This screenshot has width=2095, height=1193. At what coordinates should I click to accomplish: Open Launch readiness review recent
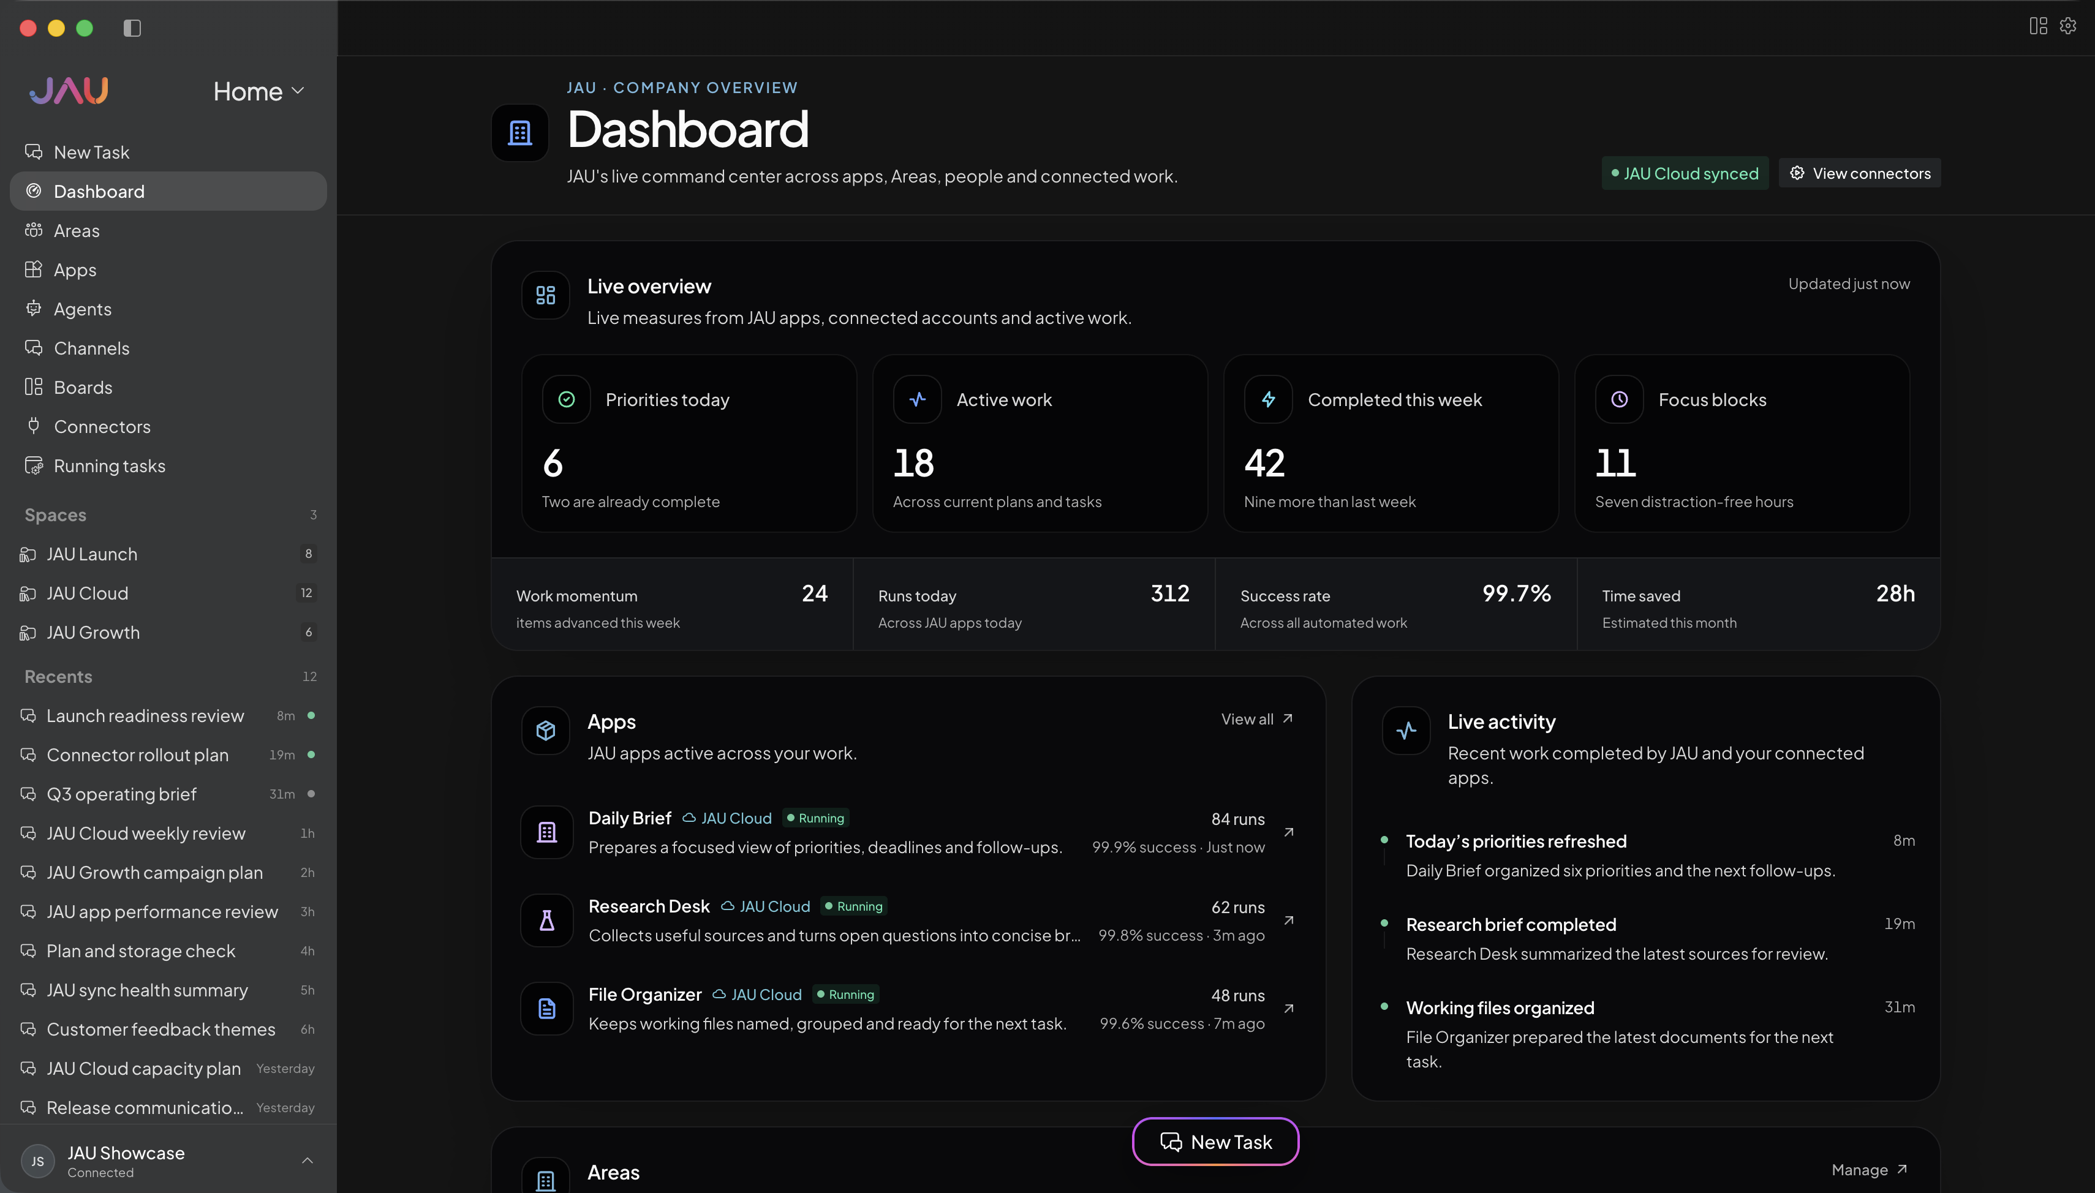168,715
